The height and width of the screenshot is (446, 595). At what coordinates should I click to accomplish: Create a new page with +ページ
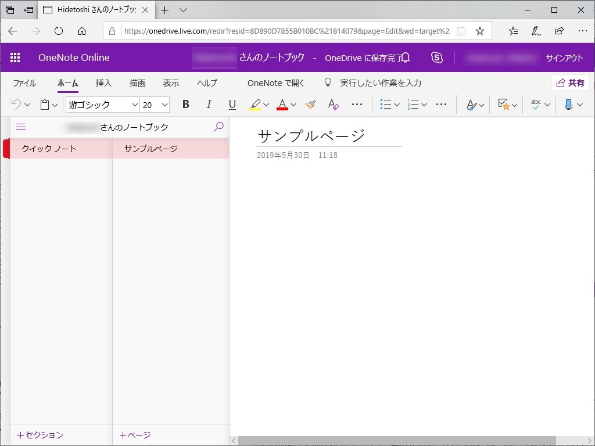(134, 434)
